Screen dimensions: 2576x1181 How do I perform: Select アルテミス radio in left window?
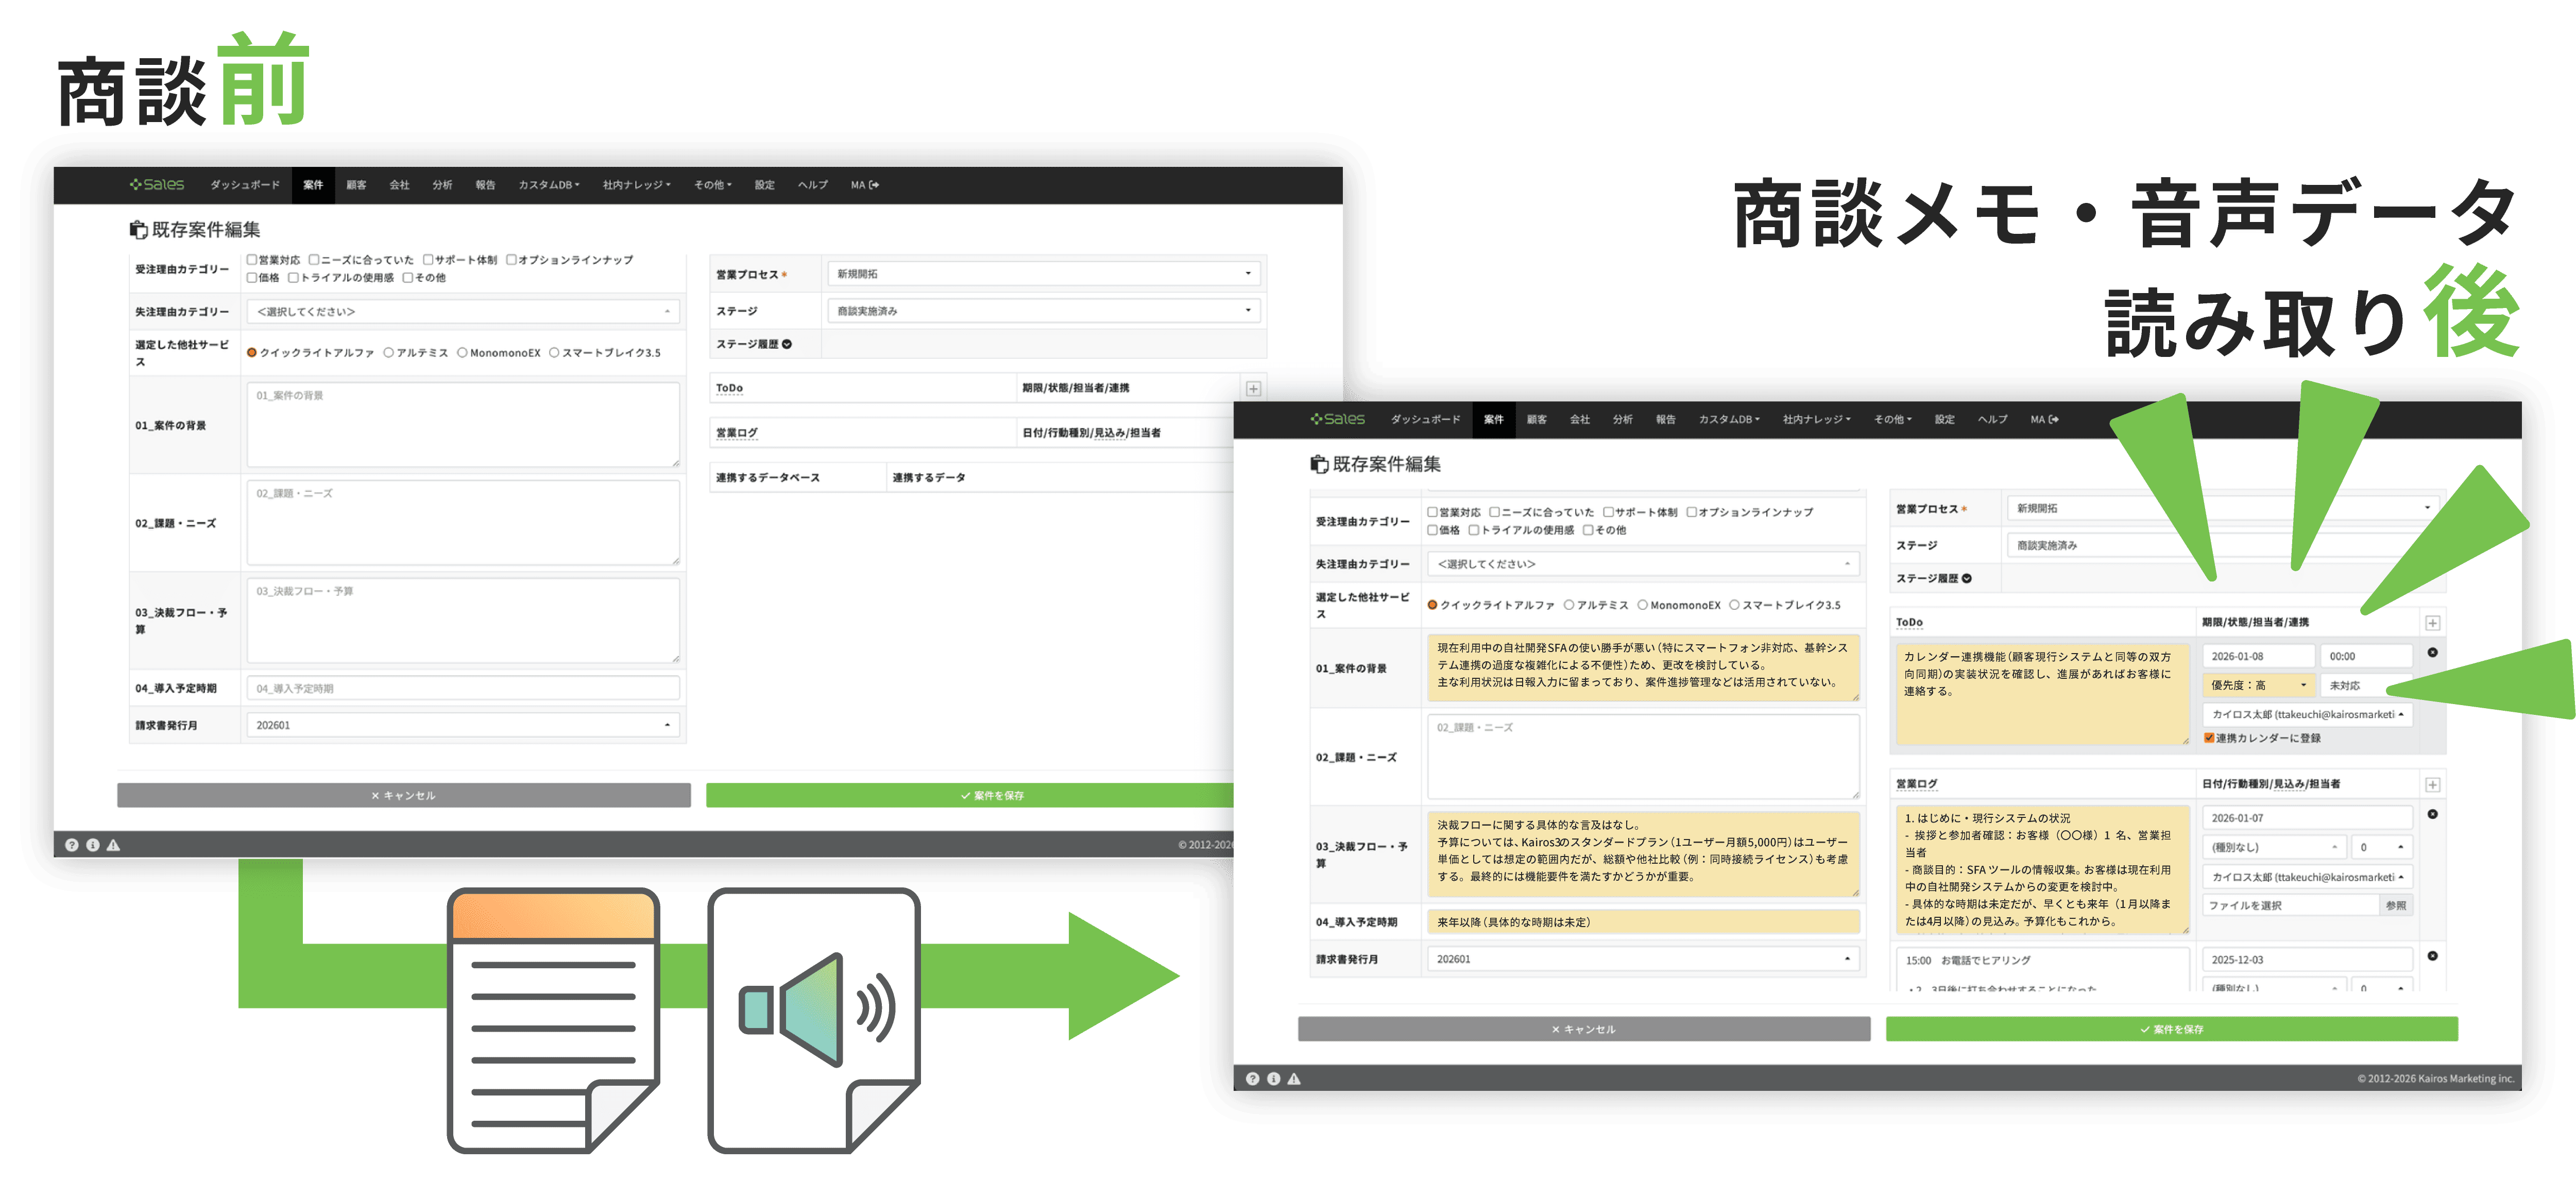coord(389,353)
